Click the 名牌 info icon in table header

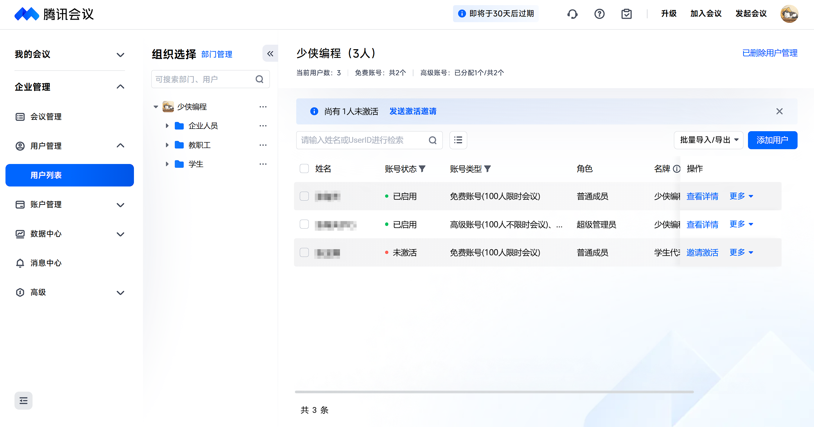676,168
